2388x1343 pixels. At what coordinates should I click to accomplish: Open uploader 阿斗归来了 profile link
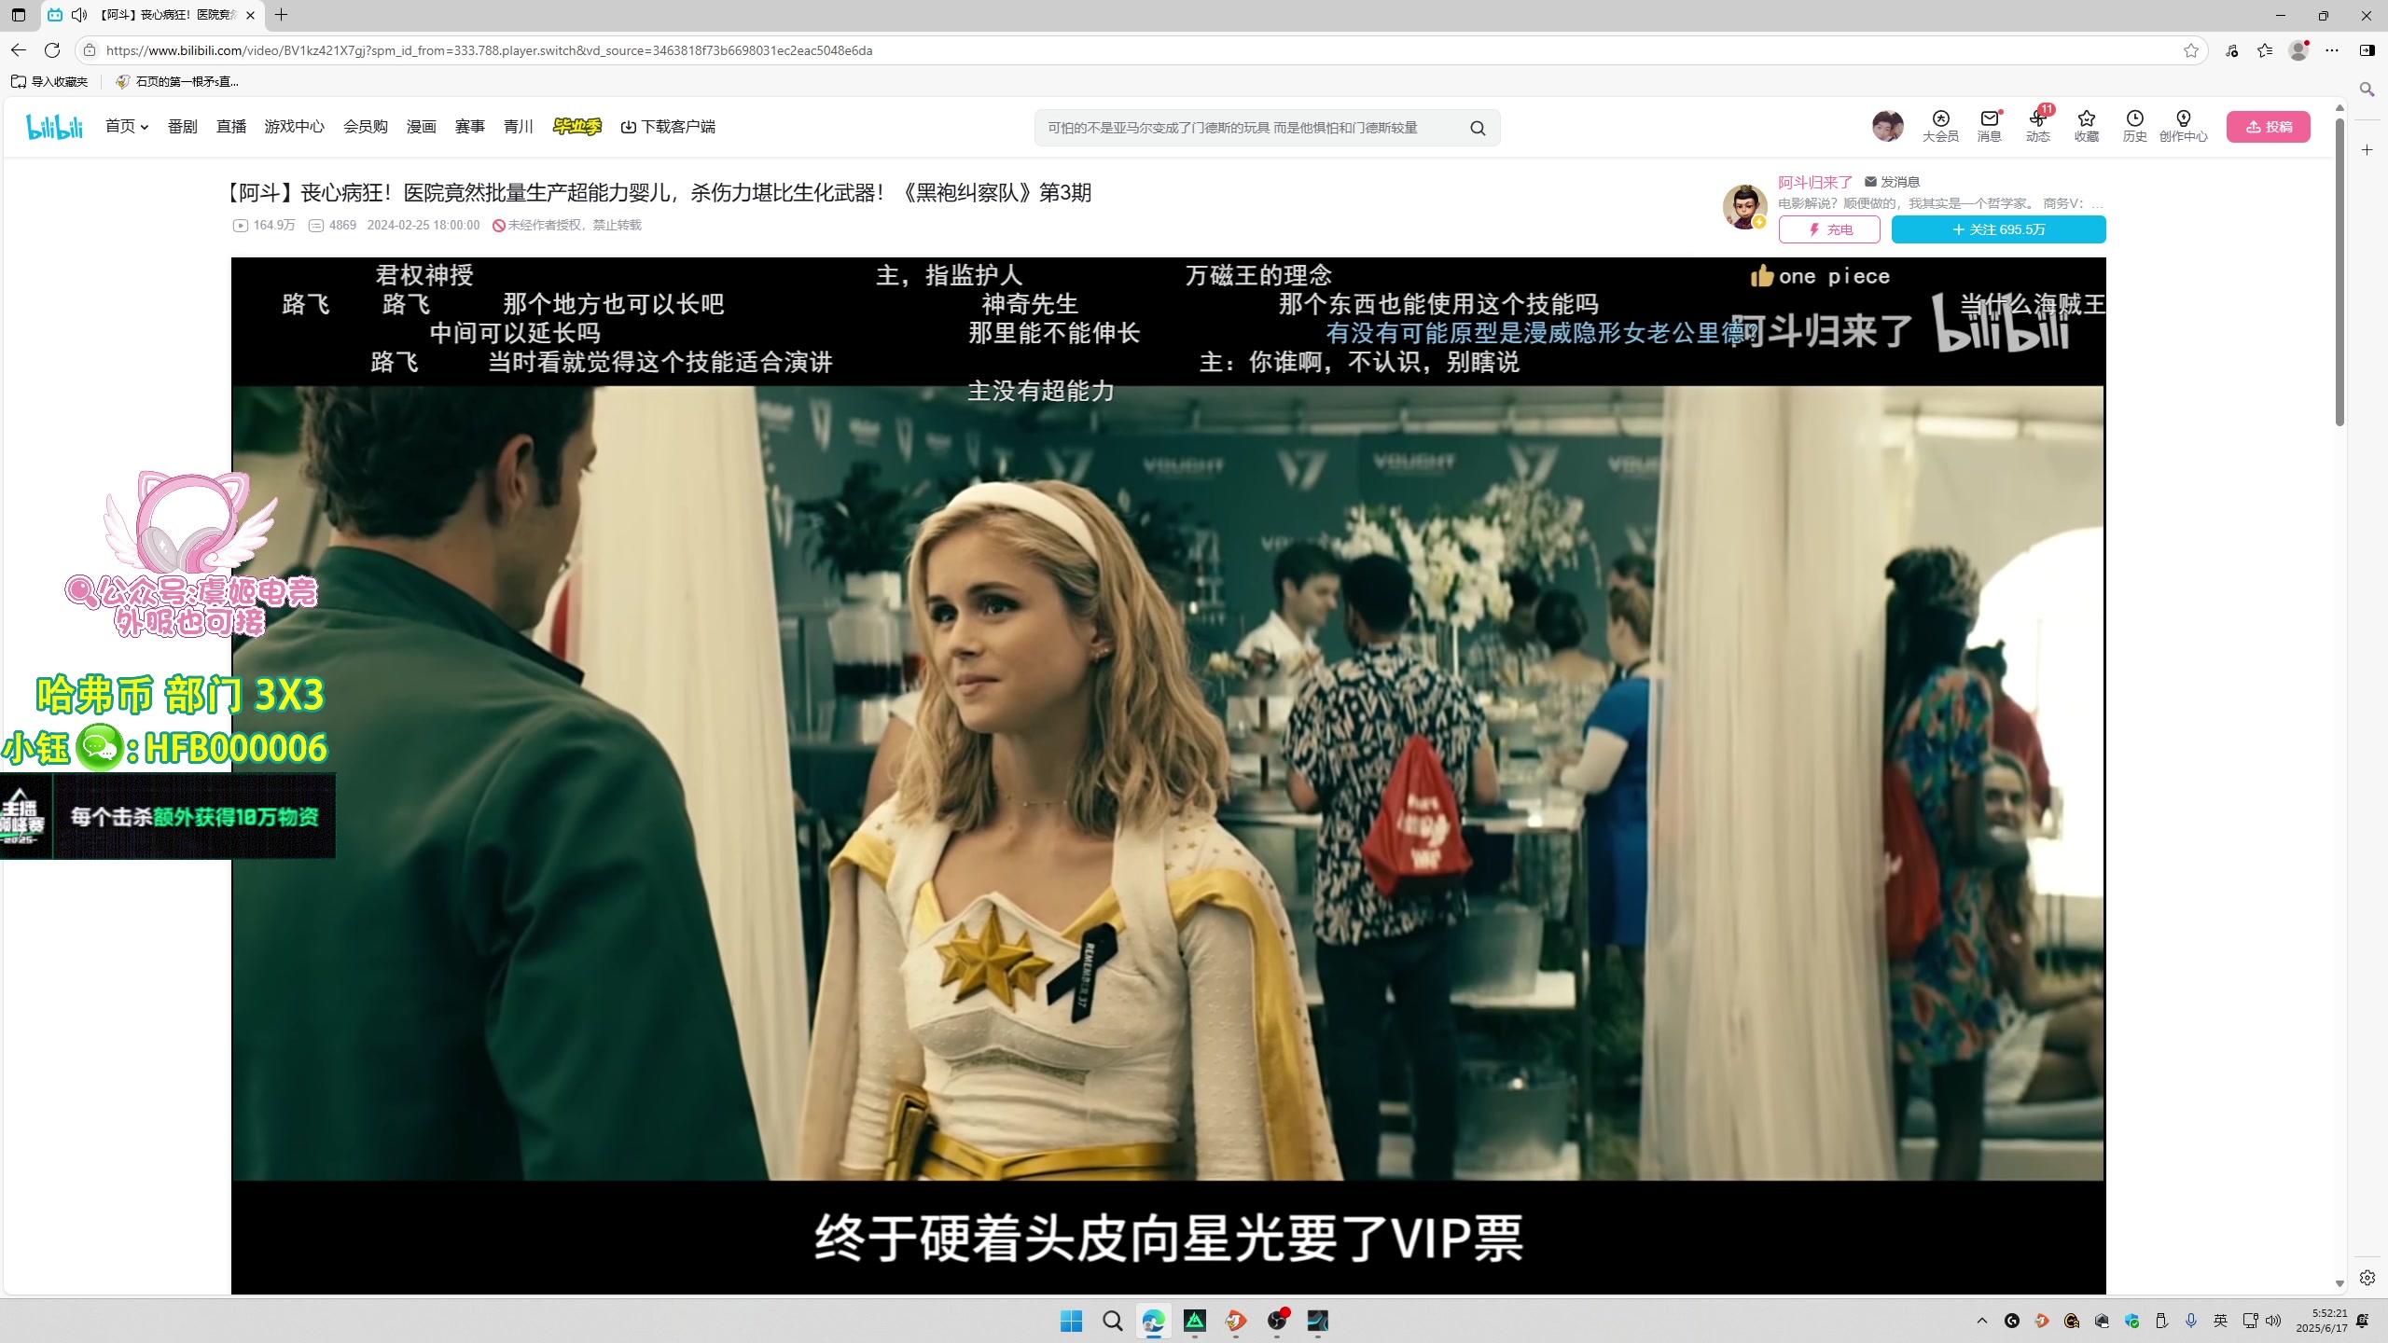[x=1814, y=182]
